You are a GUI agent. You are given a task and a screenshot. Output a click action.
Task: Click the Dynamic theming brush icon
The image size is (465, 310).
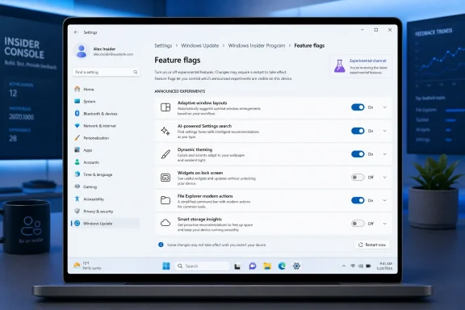(x=165, y=154)
